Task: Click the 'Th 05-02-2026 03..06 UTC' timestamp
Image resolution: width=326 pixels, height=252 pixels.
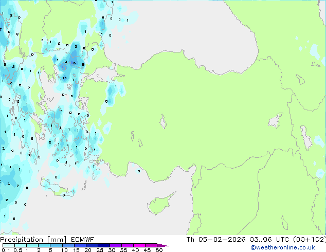Action: coord(238,240)
